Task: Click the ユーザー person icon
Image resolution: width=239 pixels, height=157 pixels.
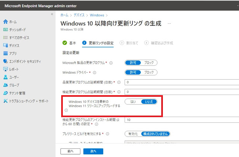Action: point(6,77)
